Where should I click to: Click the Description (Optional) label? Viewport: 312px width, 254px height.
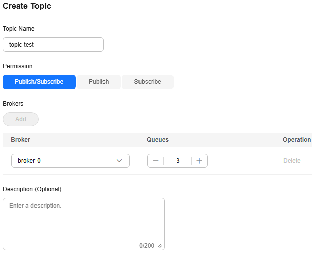pyautogui.click(x=32, y=189)
